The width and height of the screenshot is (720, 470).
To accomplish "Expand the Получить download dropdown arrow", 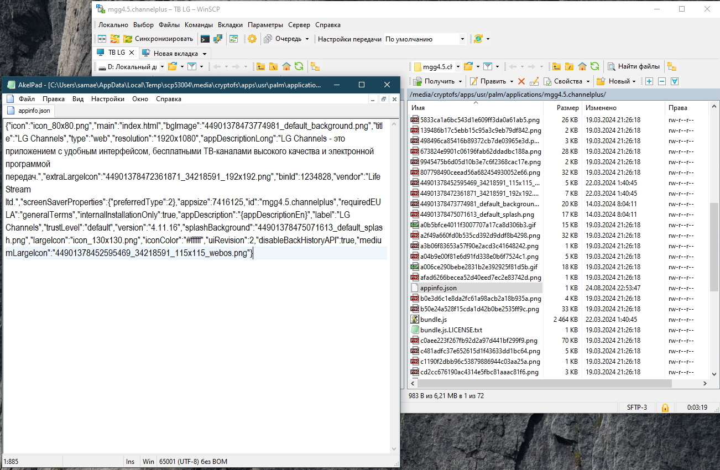I will pyautogui.click(x=460, y=81).
